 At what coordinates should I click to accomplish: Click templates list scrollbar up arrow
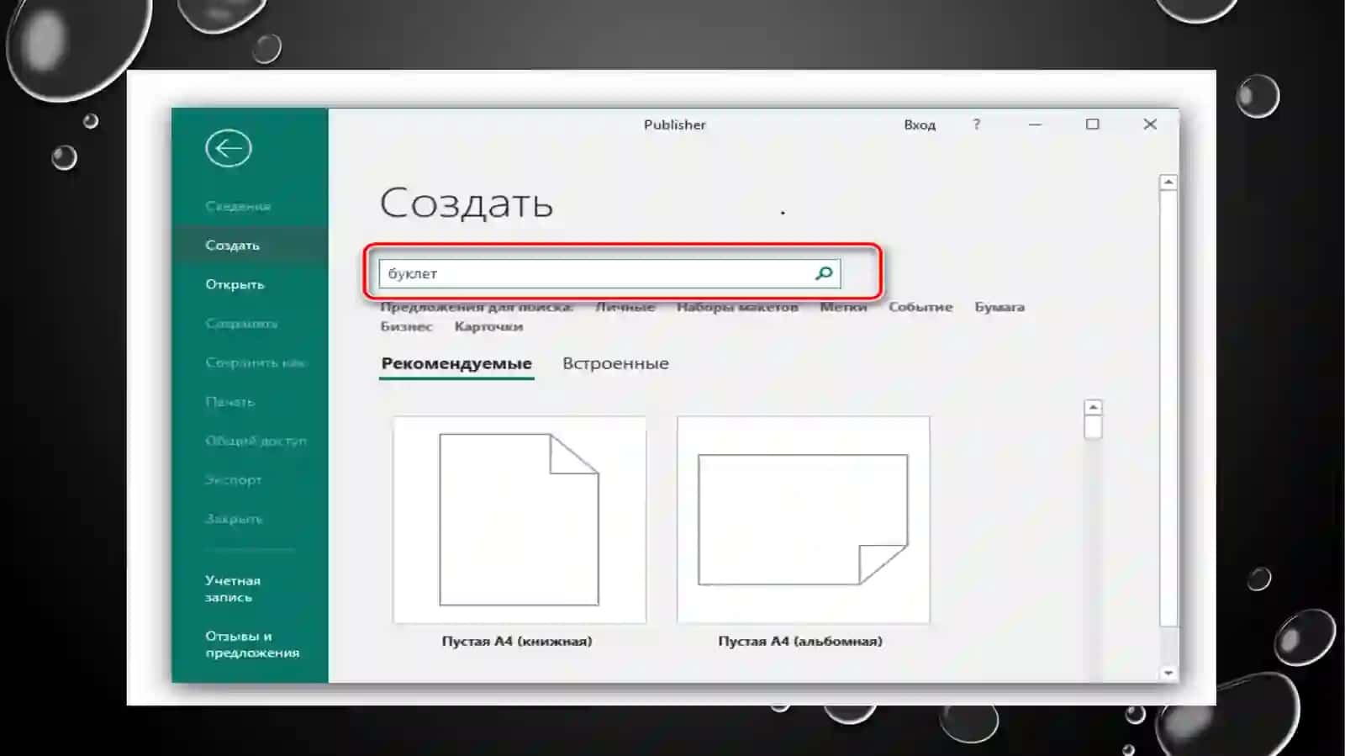click(x=1093, y=408)
